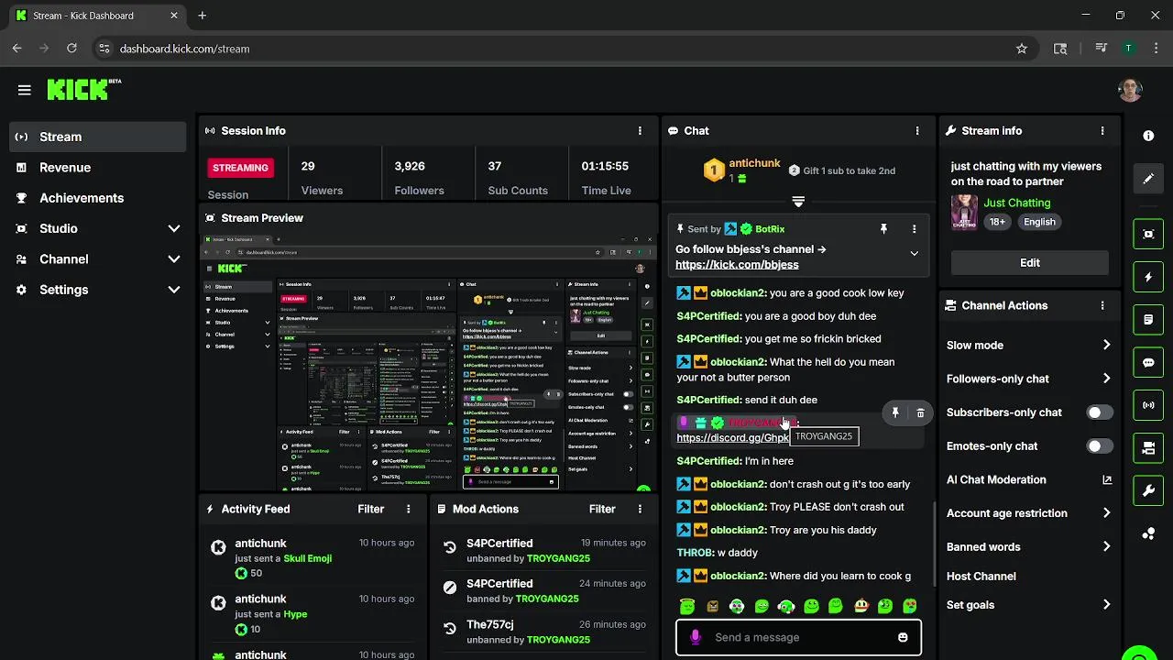Collapse the pinned BotRix message chevron
Image resolution: width=1173 pixels, height=660 pixels.
tap(914, 253)
